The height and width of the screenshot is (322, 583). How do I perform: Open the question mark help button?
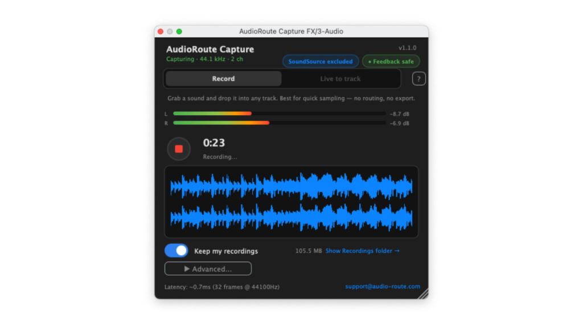coord(418,79)
